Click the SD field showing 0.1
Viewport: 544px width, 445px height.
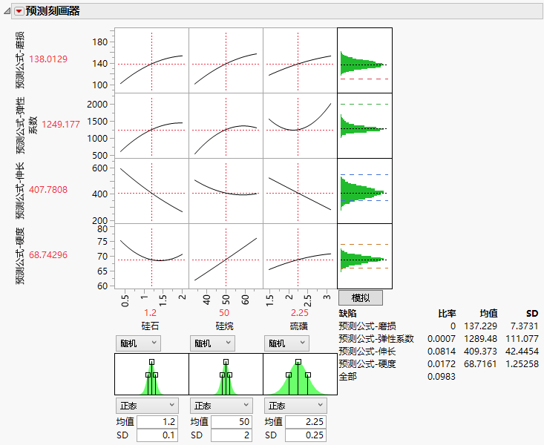[x=157, y=435]
